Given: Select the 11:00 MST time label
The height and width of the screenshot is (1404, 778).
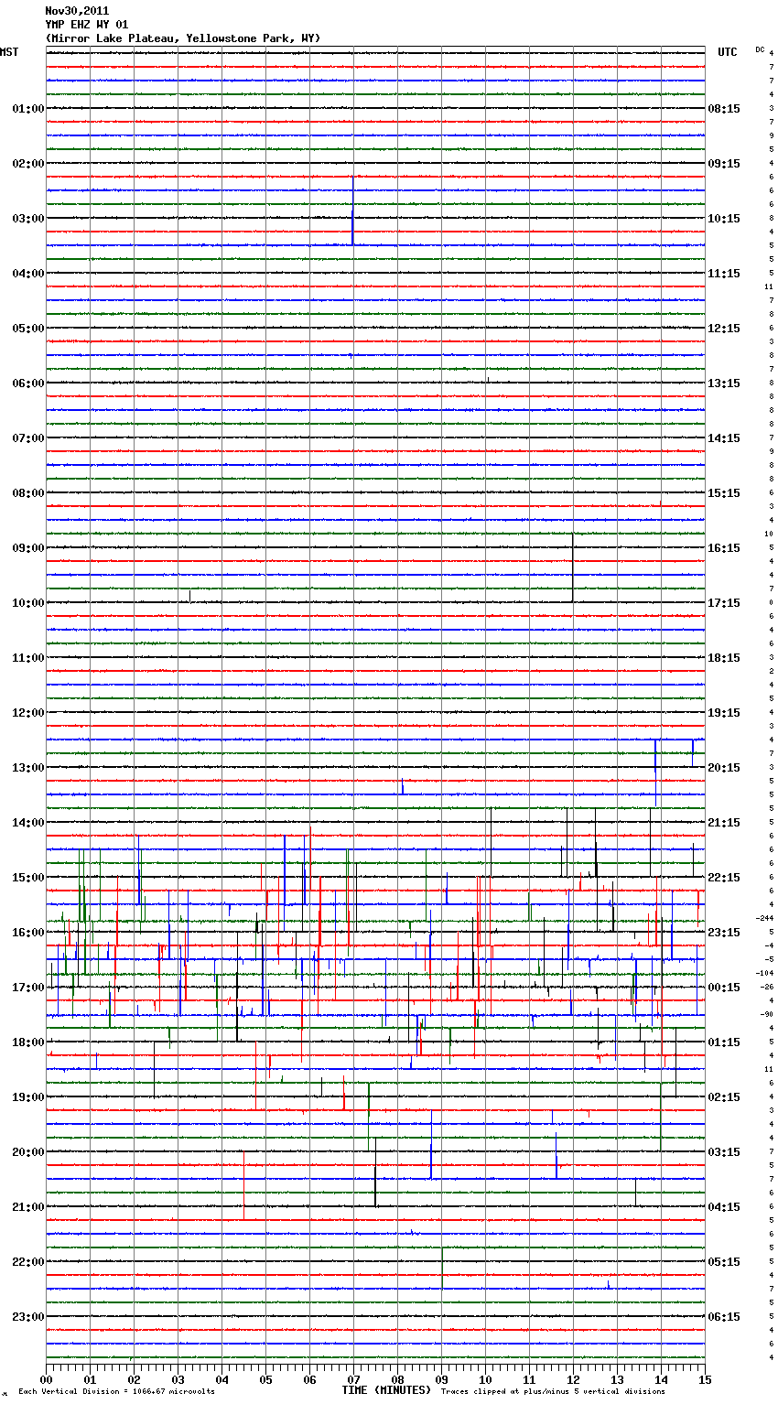Looking at the screenshot, I should tap(27, 658).
